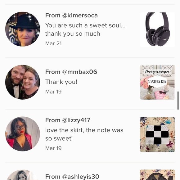Open @mmbax06's couple profile picture
Screen dimensions: 180x180
[23, 82]
